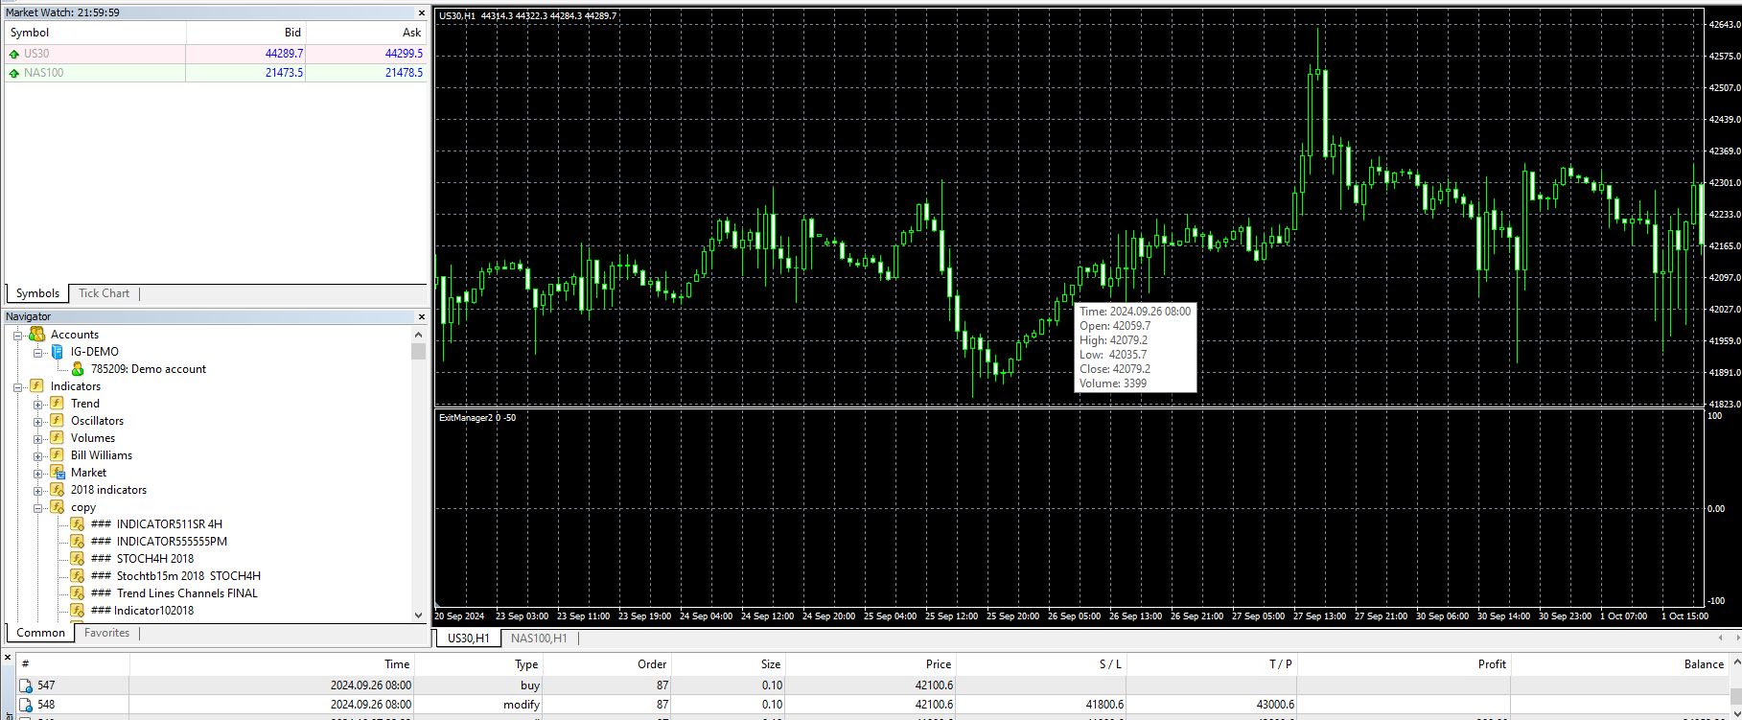The image size is (1742, 720).
Task: Expand the 2018 indicators folder
Action: tap(38, 490)
